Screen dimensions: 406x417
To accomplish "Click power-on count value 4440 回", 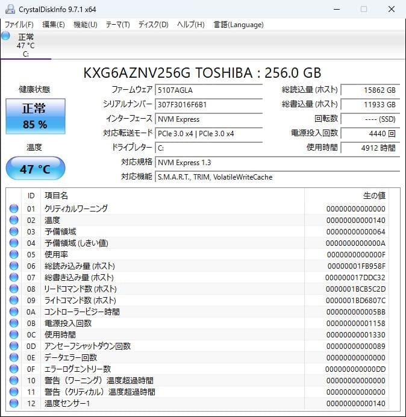I will [x=370, y=134].
